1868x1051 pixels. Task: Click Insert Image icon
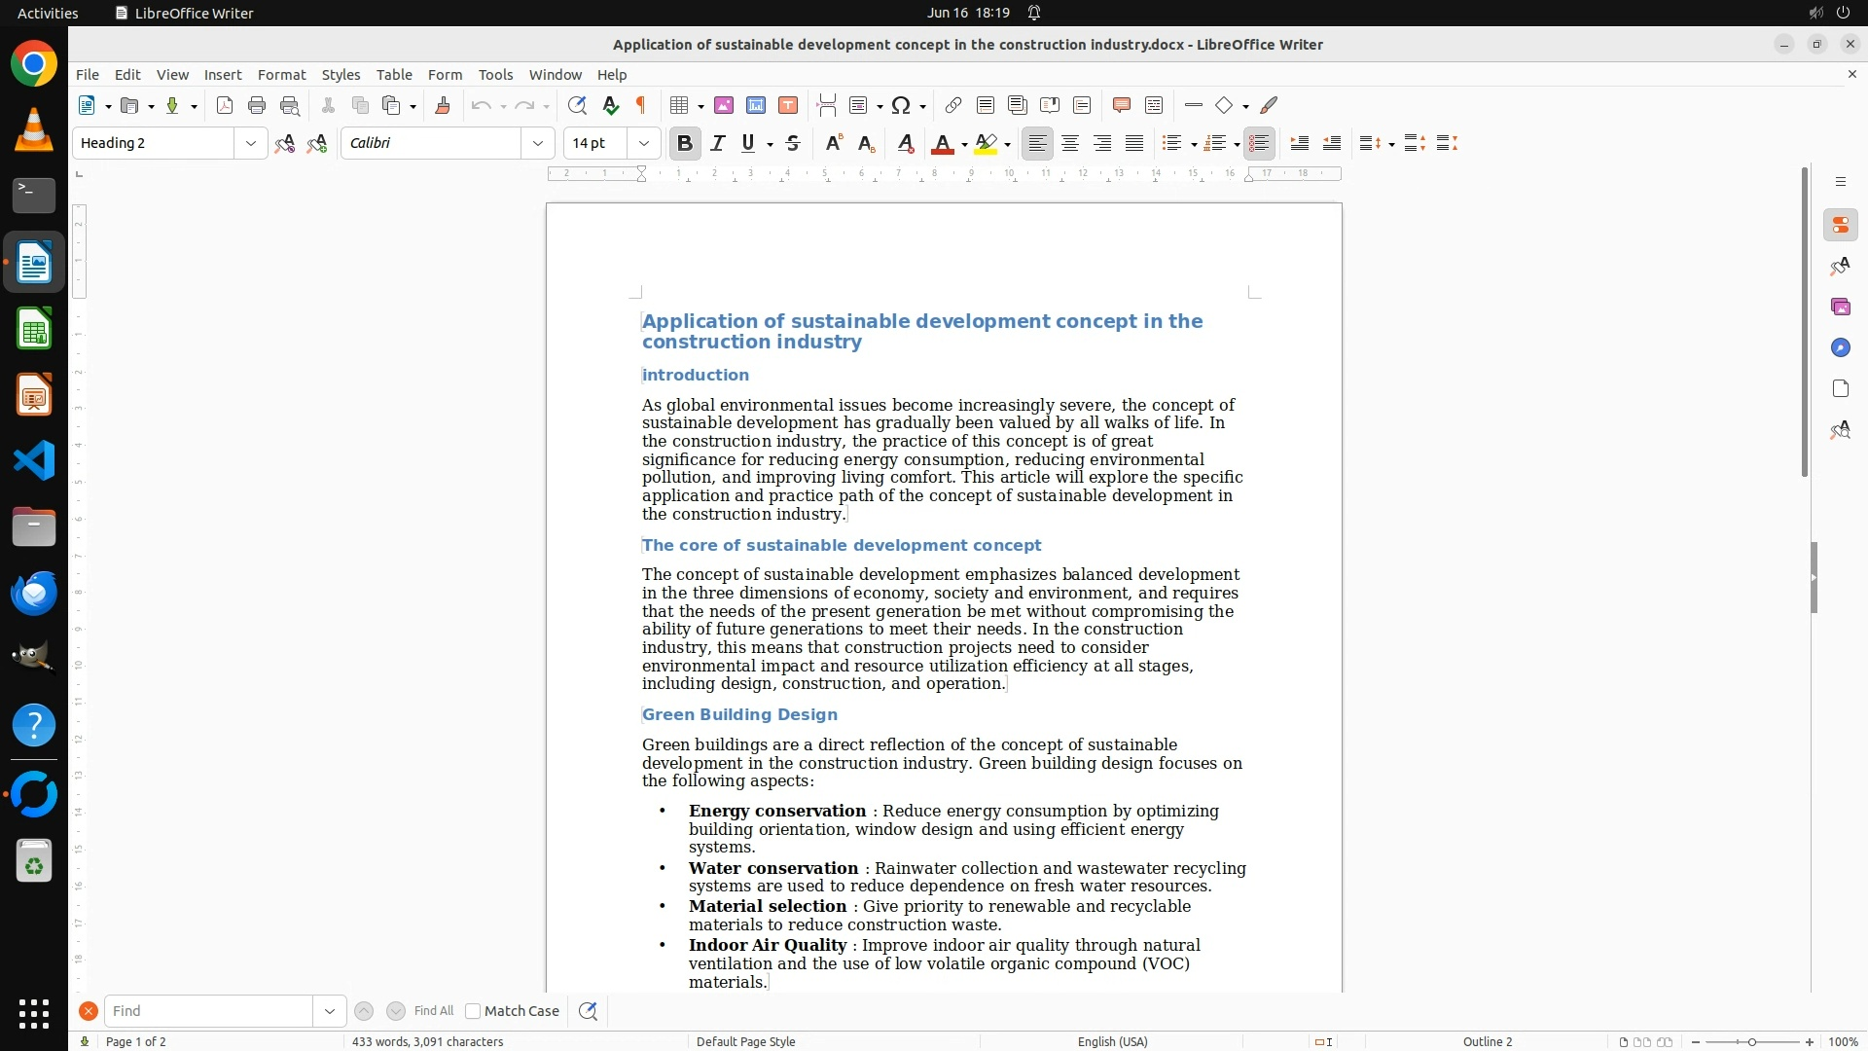724,106
